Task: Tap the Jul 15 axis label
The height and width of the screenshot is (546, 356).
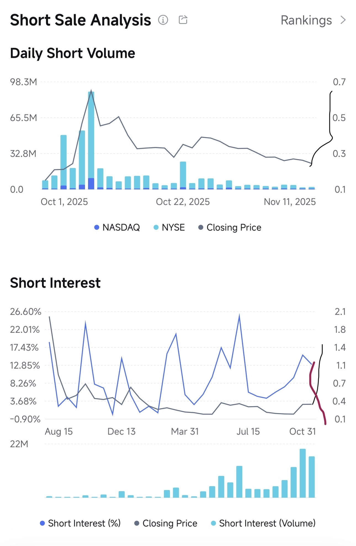Action: (x=248, y=431)
